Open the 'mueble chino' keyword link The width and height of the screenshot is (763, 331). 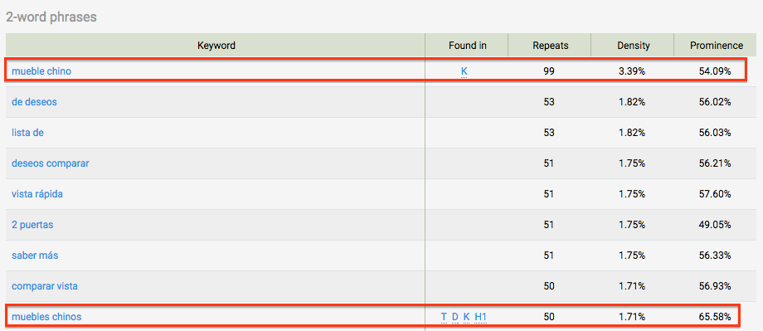pos(41,71)
